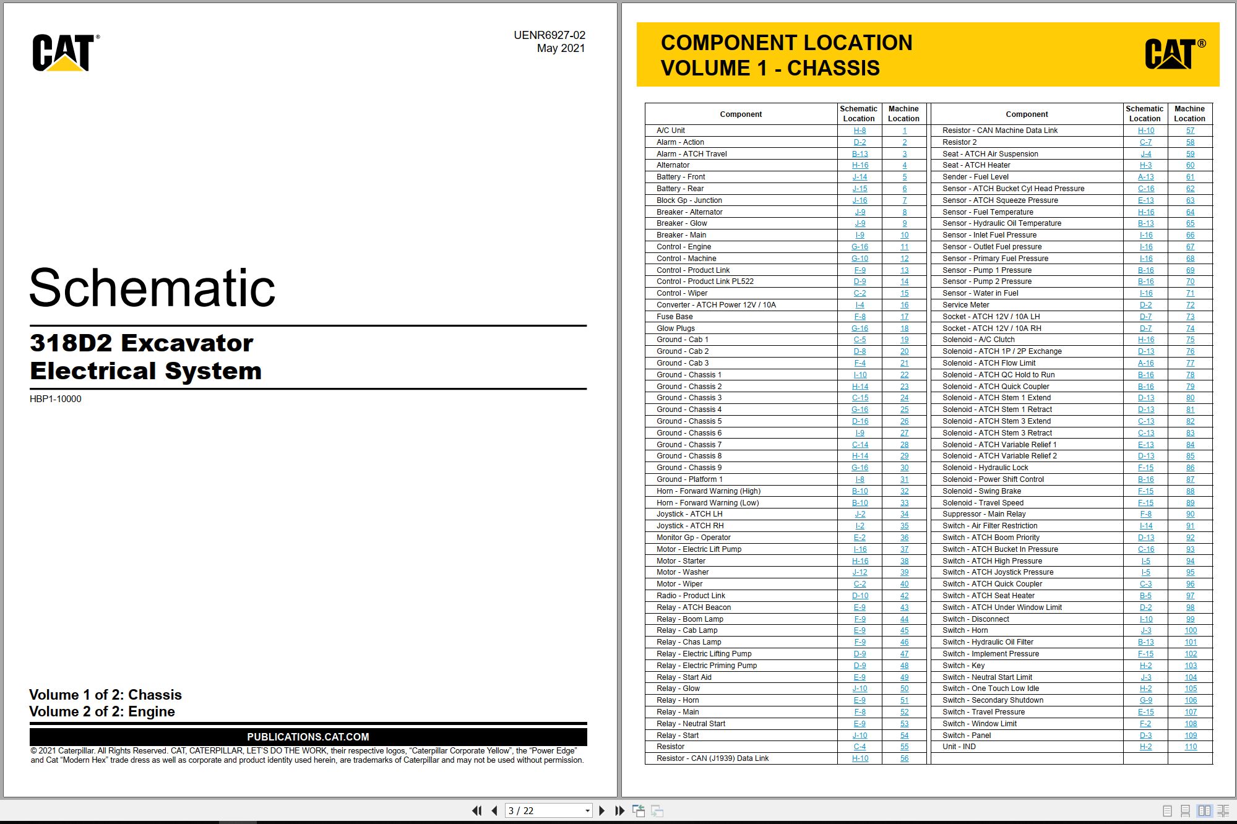The image size is (1237, 824).
Task: Click machine location 86 for Solenoid - Hydraulic Lock
Action: pyautogui.click(x=1190, y=468)
